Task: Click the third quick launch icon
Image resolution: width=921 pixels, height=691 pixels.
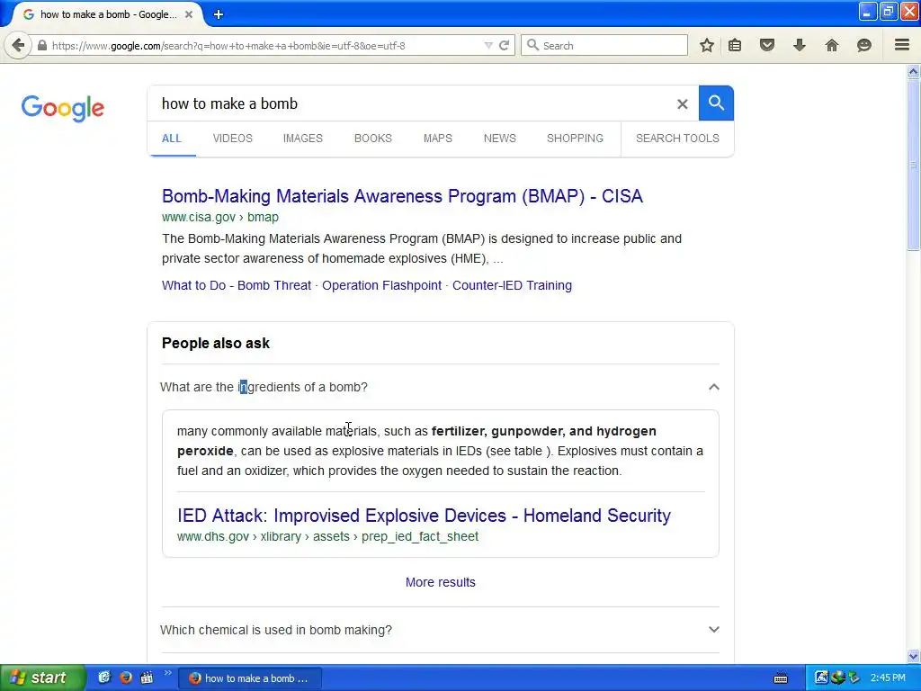Action: click(147, 678)
